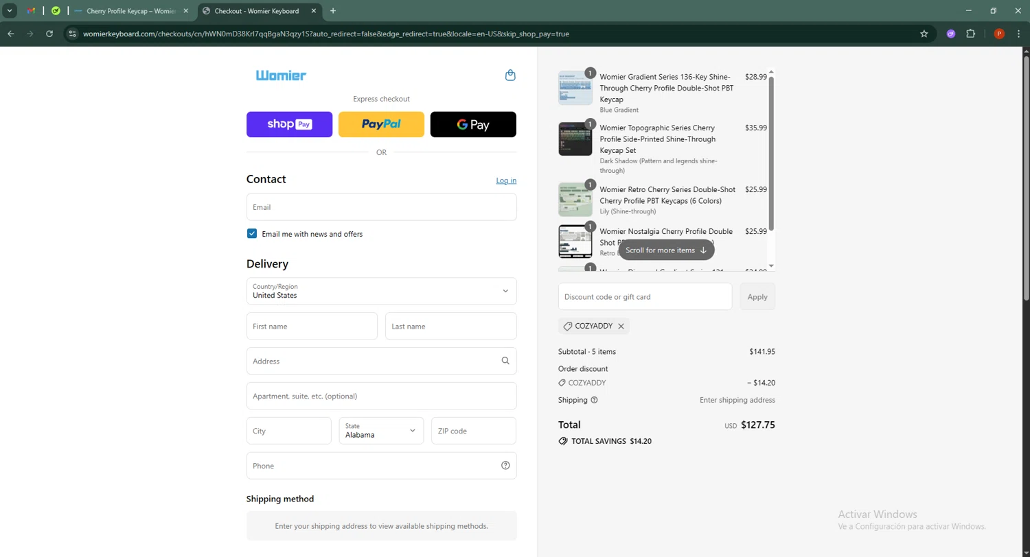This screenshot has width=1030, height=557.
Task: Click the $28.99 Gradient Series price
Action: click(756, 77)
